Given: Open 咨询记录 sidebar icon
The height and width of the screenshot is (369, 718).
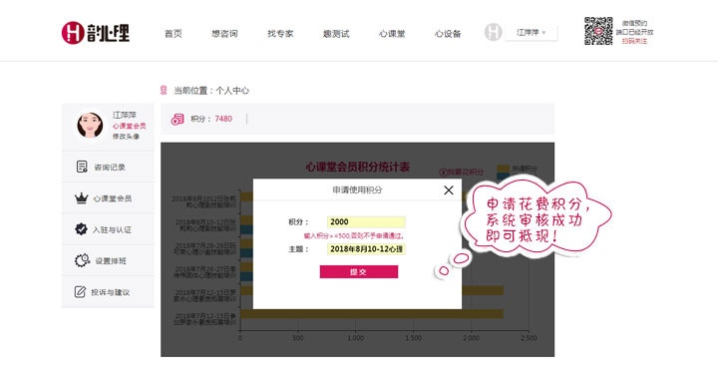Looking at the screenshot, I should click(82, 167).
